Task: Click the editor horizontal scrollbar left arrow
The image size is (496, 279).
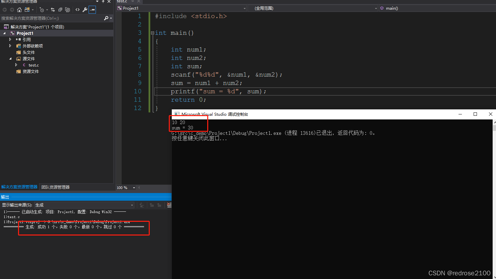Action: (x=139, y=188)
